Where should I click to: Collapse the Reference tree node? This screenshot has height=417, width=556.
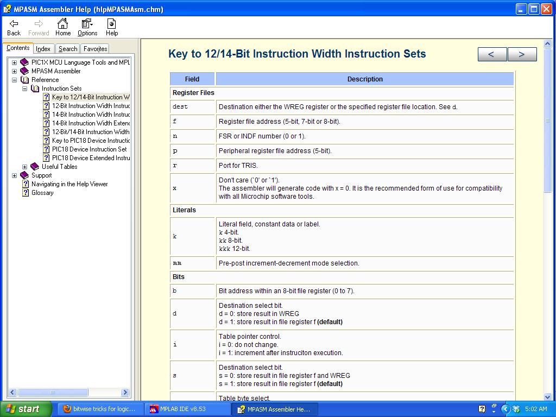coord(14,80)
